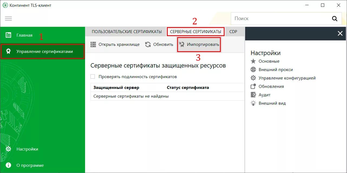The height and width of the screenshot is (173, 347).
Task: Open О программе page
Action: pos(43,165)
